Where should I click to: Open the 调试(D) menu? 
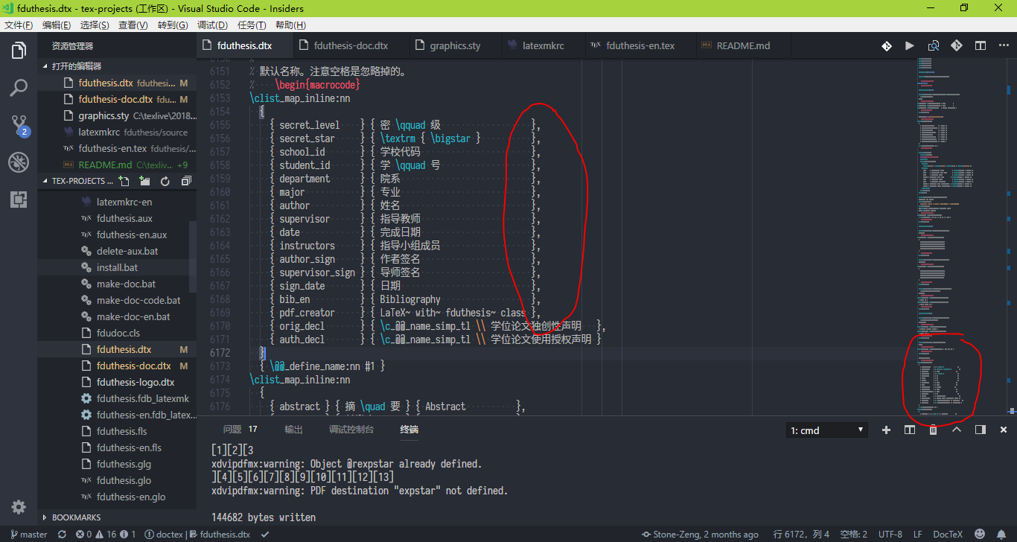point(213,25)
